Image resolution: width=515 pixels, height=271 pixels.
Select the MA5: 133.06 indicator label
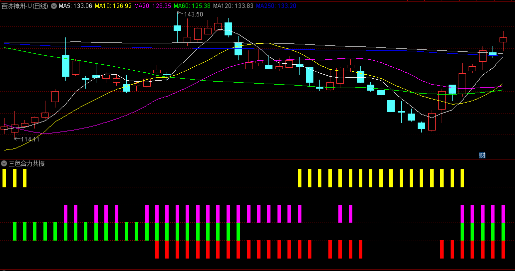[75, 6]
